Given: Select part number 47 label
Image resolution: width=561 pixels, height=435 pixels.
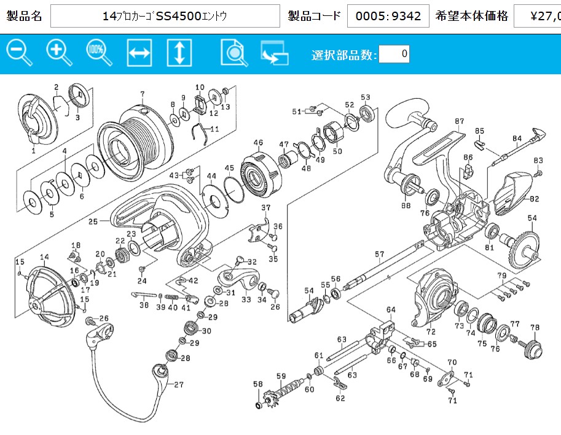Looking at the screenshot, I should pos(284,144).
